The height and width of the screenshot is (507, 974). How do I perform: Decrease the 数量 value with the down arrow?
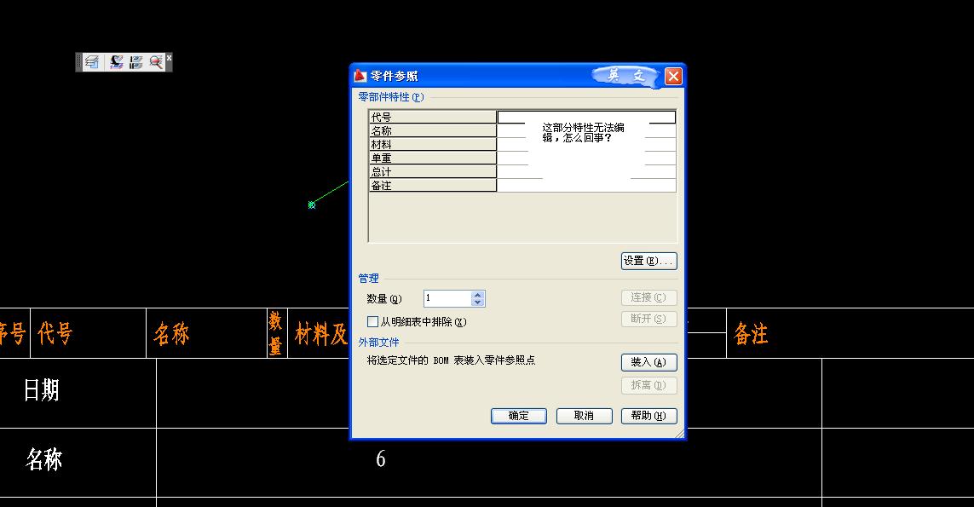(x=477, y=302)
